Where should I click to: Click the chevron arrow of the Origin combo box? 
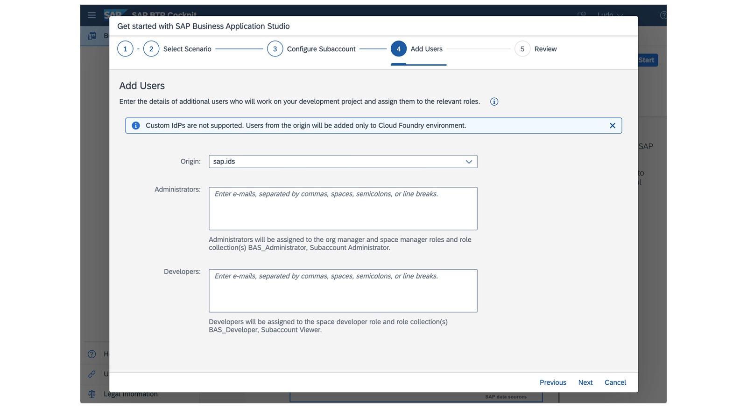(469, 162)
